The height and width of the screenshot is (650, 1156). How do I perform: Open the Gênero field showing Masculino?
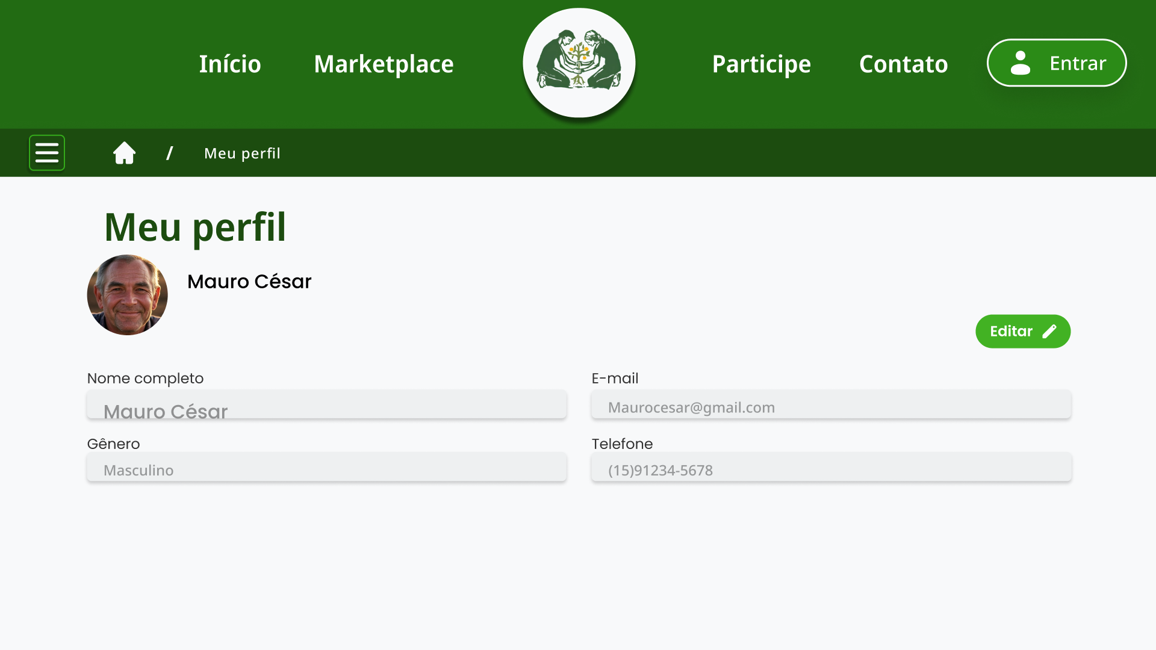click(326, 468)
